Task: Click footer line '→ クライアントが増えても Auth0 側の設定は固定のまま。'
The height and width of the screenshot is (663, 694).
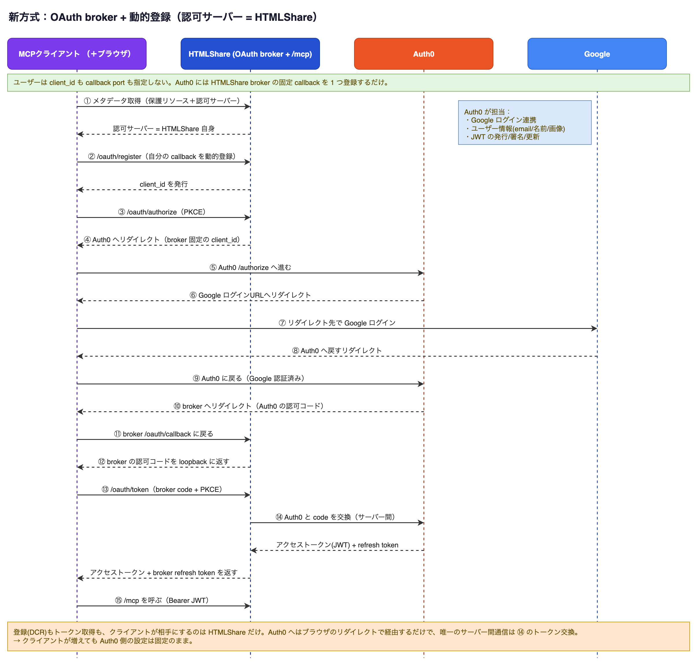Action: pos(104,641)
